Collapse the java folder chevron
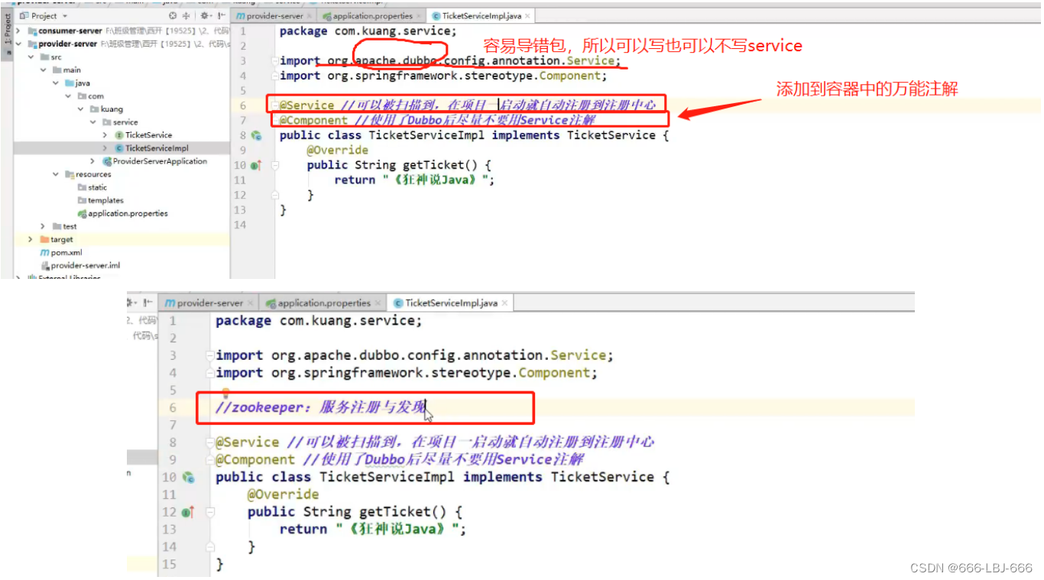Viewport: 1044px width, 580px height. point(56,83)
